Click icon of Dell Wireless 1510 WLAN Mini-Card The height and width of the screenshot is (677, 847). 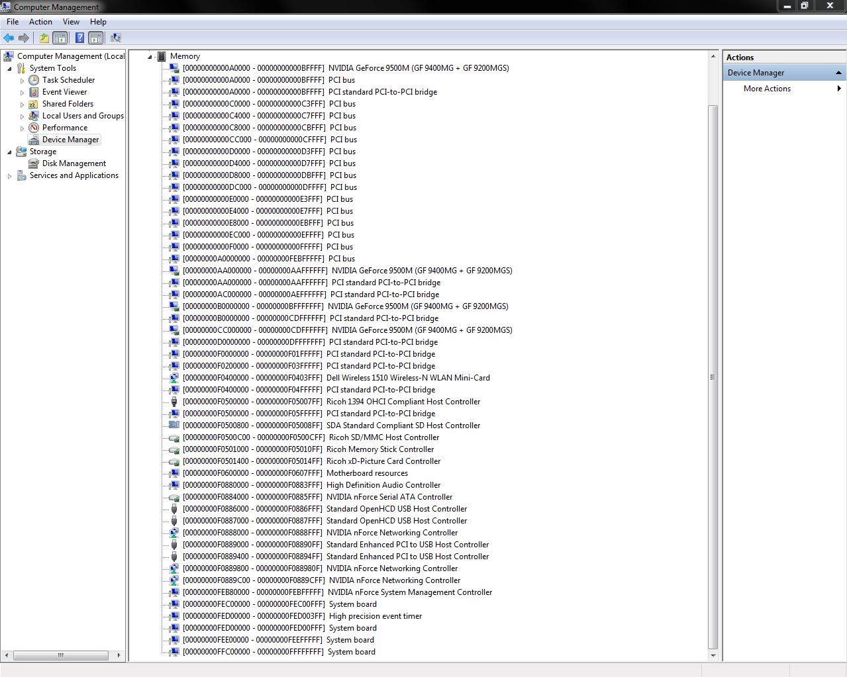tap(174, 378)
